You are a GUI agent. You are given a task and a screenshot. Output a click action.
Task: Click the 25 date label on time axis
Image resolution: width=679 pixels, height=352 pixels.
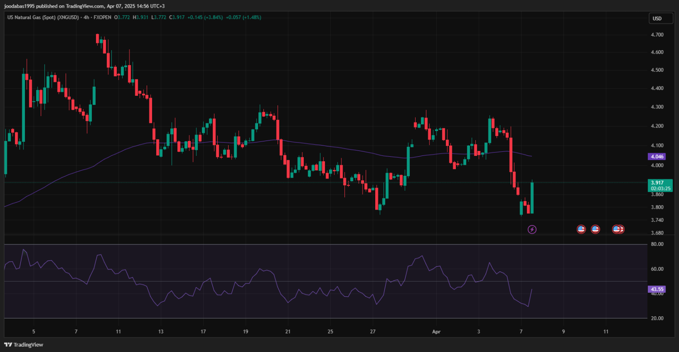pos(330,331)
